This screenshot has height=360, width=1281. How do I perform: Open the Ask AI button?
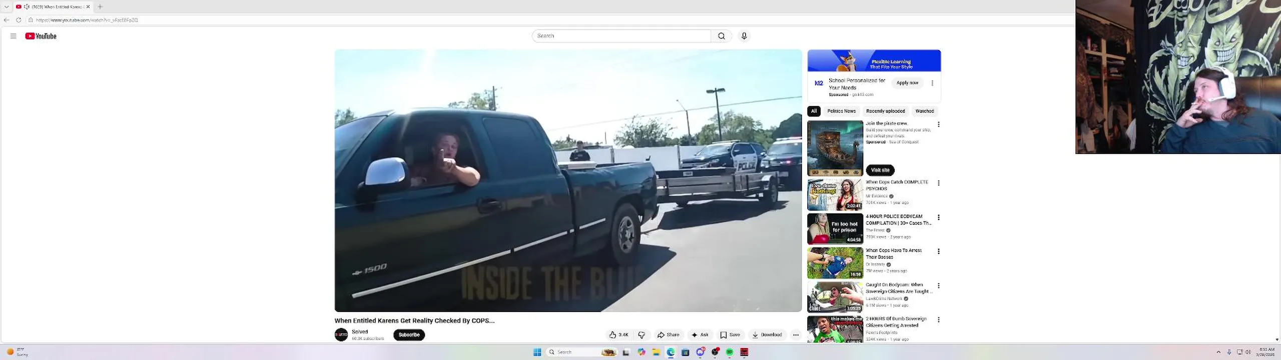click(x=700, y=335)
